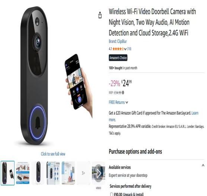Click the orange star rating icons
Screen dimensions: 207x196
point(118,49)
